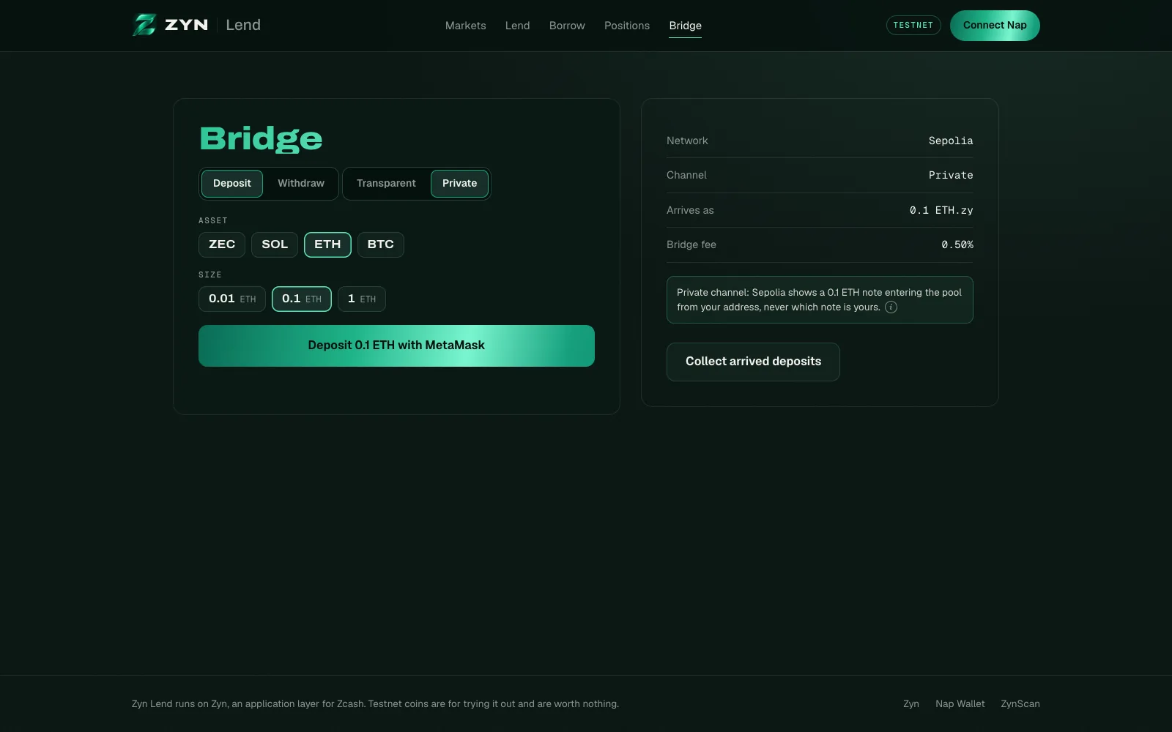1172x732 pixels.
Task: Click the 0.50% bridge fee value
Action: (x=957, y=244)
